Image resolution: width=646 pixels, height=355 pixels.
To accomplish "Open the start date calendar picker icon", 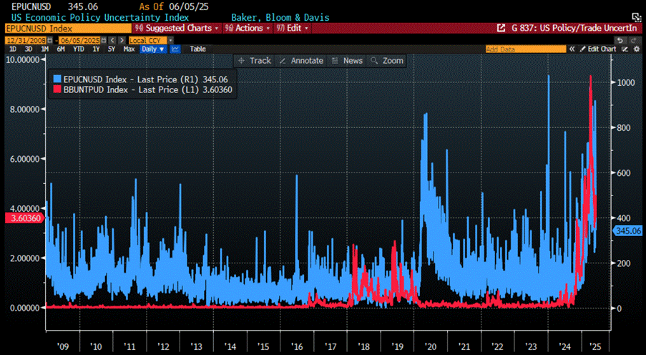I will click(x=50, y=40).
